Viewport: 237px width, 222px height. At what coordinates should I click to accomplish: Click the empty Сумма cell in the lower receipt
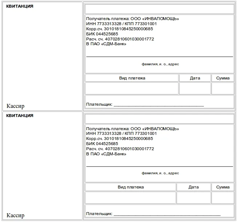(x=222, y=198)
